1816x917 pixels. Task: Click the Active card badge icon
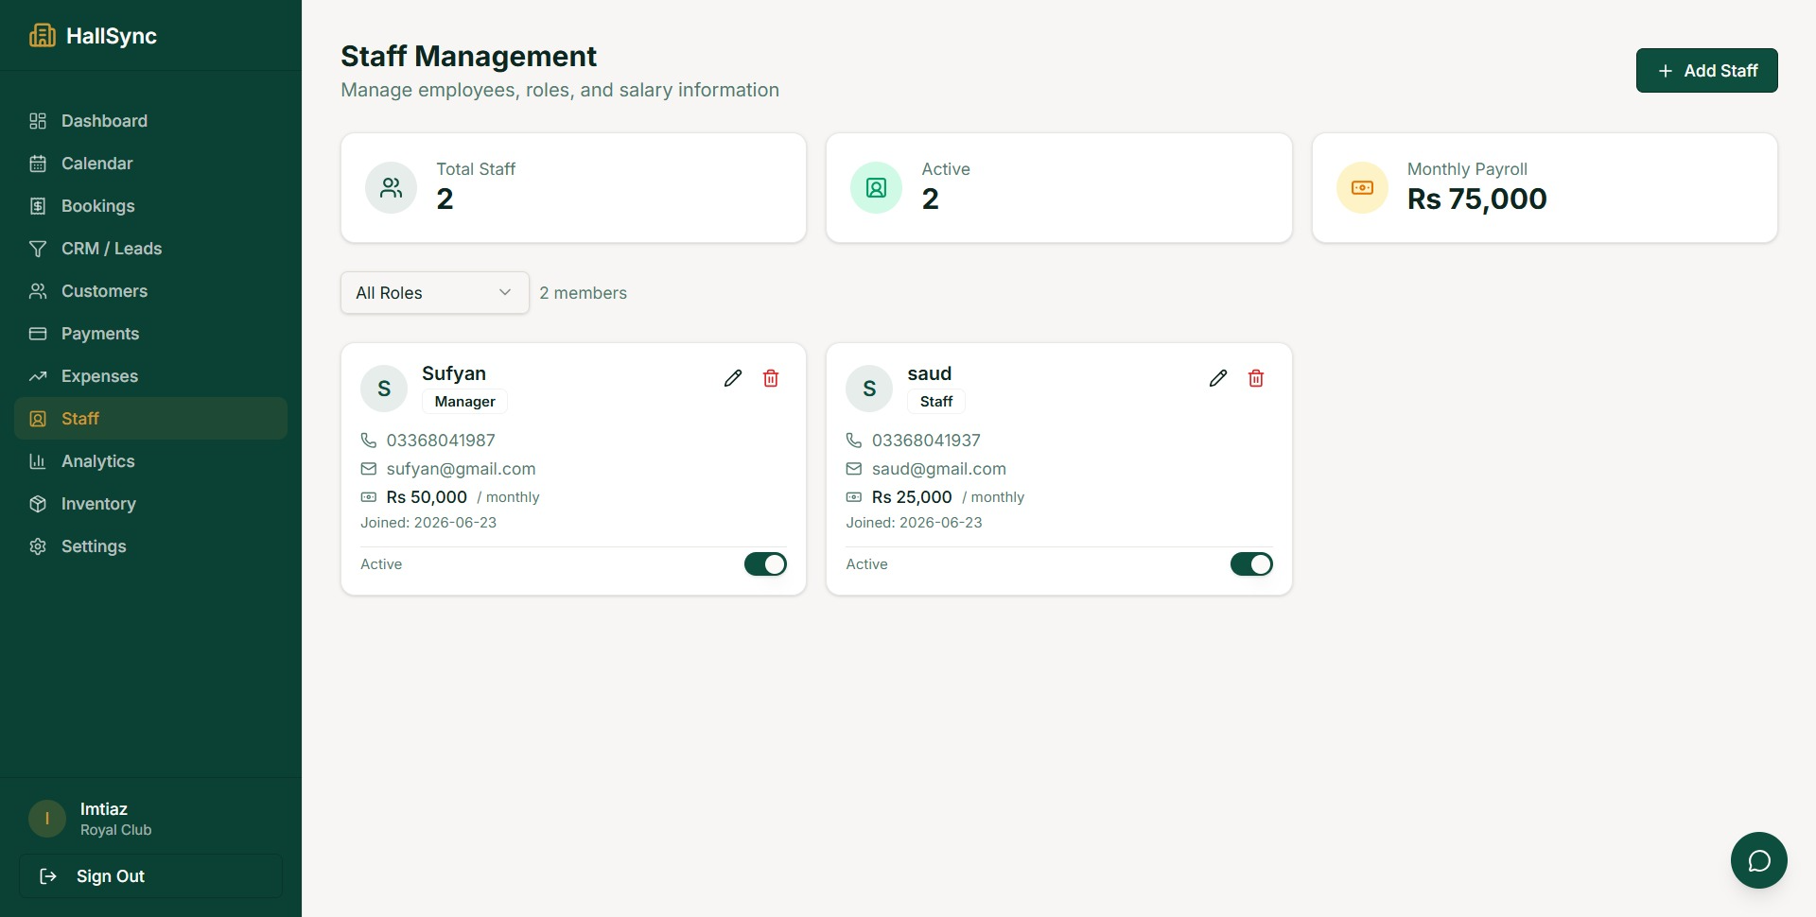pyautogui.click(x=877, y=187)
